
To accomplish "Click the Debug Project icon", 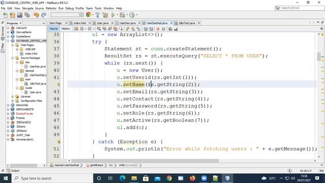I will [122, 15].
